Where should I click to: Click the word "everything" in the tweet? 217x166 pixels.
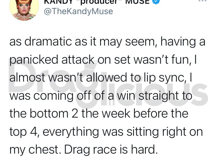coord(71,132)
